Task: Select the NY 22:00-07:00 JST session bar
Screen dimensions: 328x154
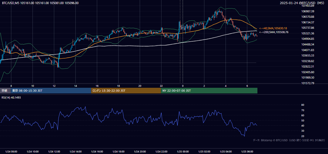Action: [209, 91]
